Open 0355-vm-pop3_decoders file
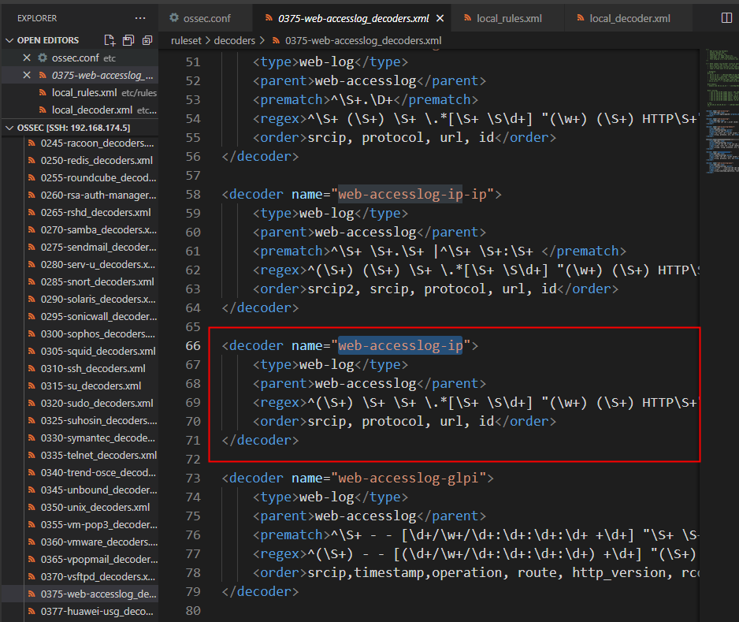Image resolution: width=739 pixels, height=622 pixels. point(80,525)
